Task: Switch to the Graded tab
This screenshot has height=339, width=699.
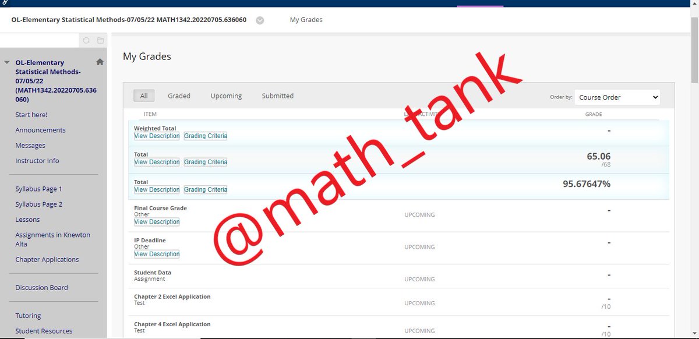Action: (179, 96)
